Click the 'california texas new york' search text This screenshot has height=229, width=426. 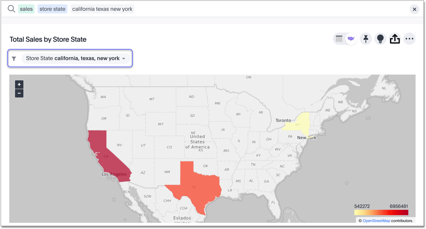tap(102, 9)
